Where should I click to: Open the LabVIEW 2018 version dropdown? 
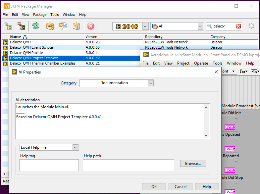[145, 26]
